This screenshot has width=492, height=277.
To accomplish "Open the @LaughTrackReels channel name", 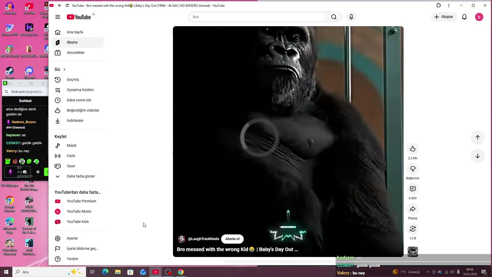I will click(x=203, y=239).
